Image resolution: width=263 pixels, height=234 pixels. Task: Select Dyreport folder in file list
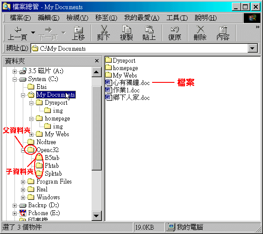point(121,60)
